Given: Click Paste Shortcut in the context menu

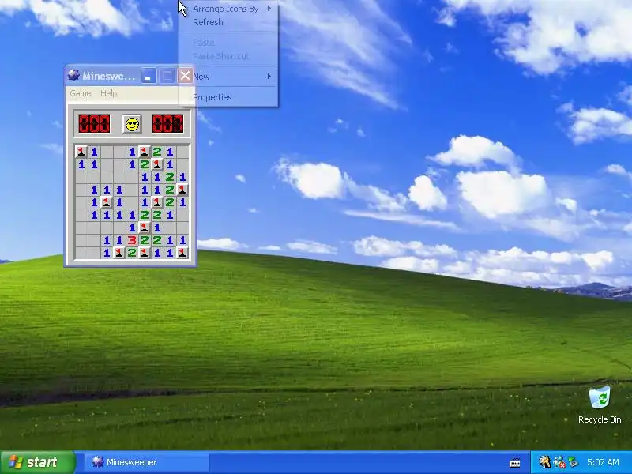Looking at the screenshot, I should point(228,56).
